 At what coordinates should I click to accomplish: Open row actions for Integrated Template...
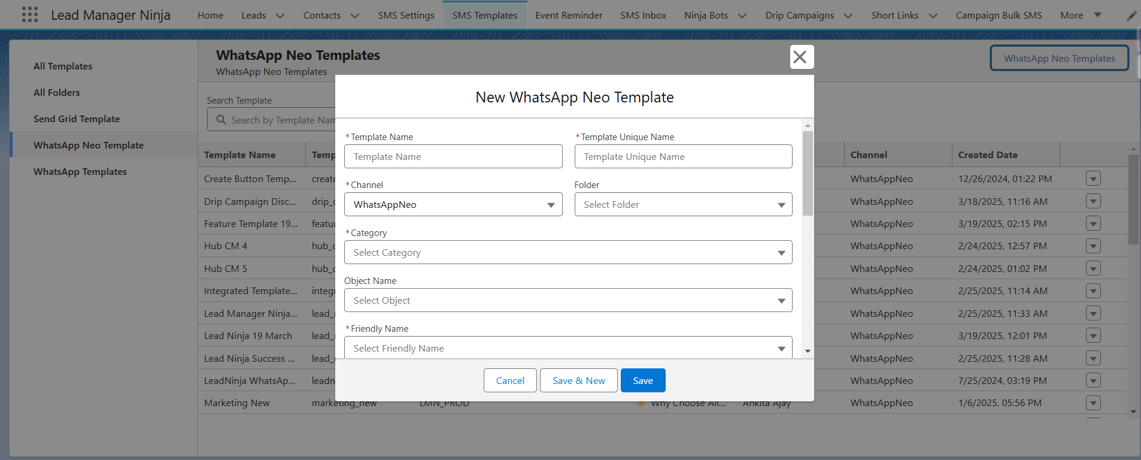[x=1093, y=290]
